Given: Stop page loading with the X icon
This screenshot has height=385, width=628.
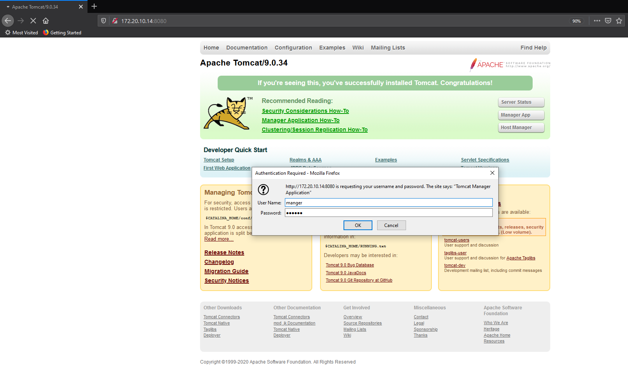Looking at the screenshot, I should click(x=33, y=21).
